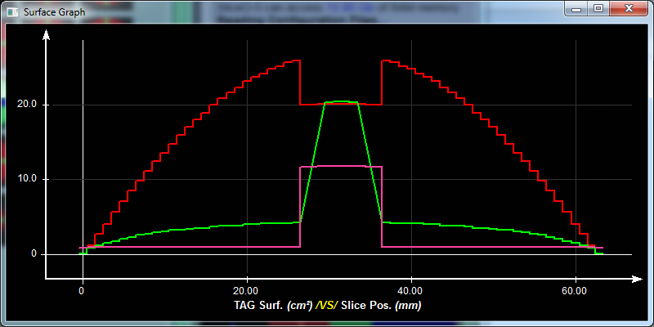Maximize the Surface Graph window

click(598, 8)
